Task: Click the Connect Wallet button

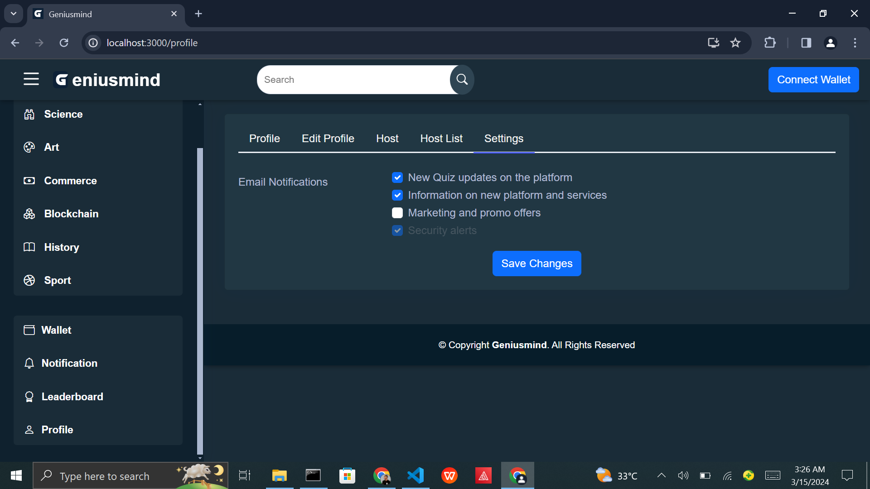Action: coord(813,80)
